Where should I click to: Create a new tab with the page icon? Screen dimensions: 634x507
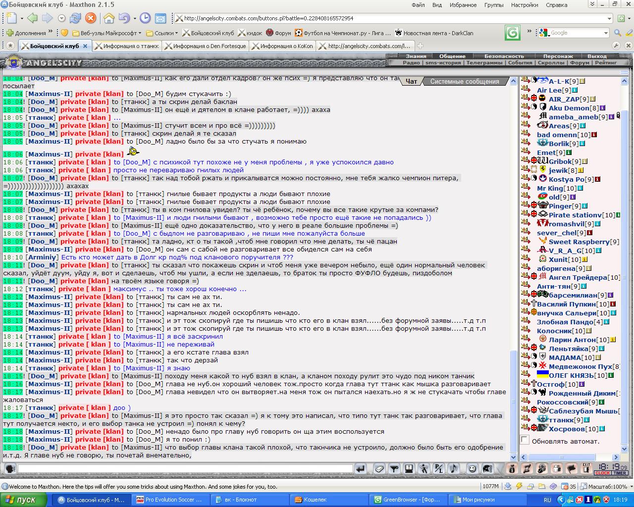[11, 18]
